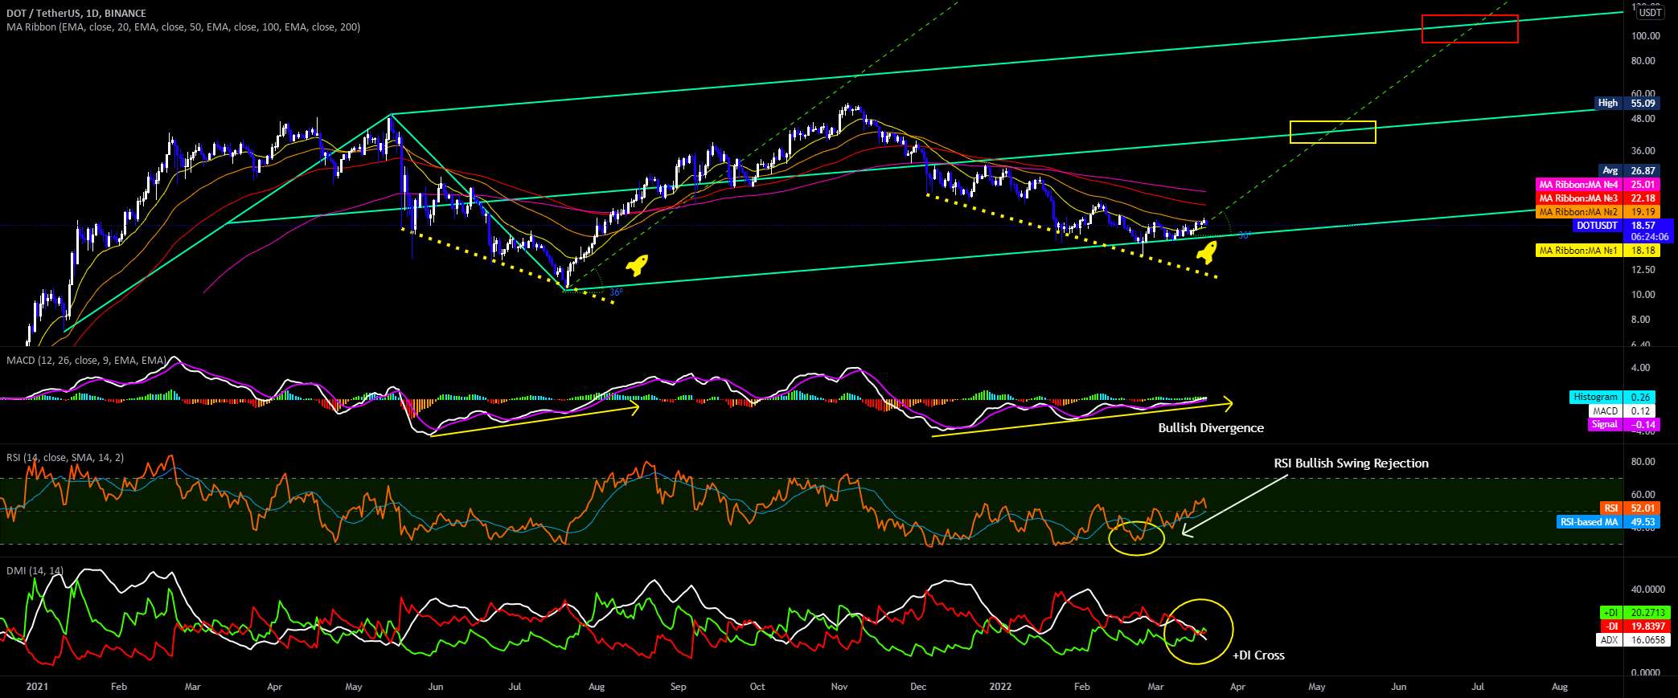
Task: Click the +DI Cross annotation text
Action: 1258,655
